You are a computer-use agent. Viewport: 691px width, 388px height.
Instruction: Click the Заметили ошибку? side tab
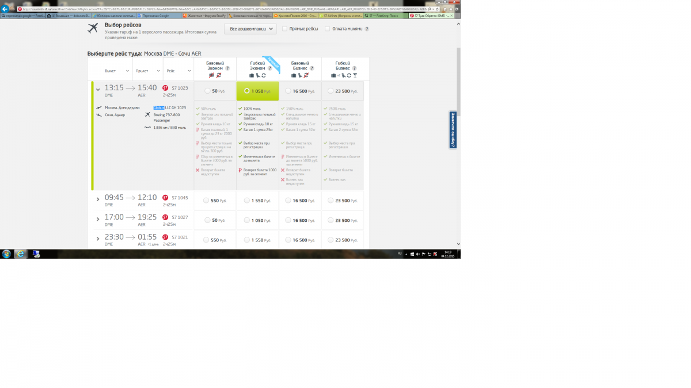pos(453,130)
